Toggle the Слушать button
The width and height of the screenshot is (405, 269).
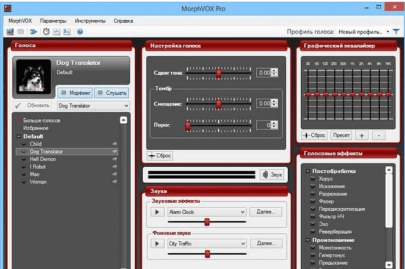tap(112, 93)
